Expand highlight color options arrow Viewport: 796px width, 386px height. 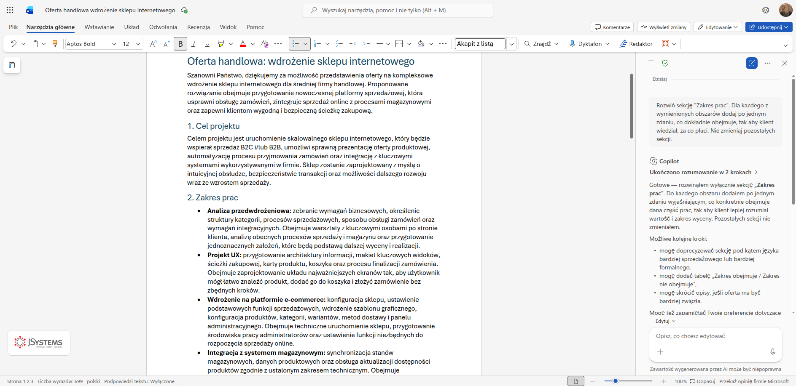(x=231, y=44)
